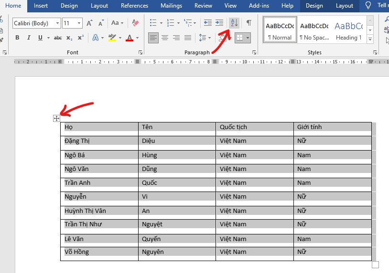Image resolution: width=389 pixels, height=273 pixels.
Task: Click the Subscript button
Action: tap(69, 38)
